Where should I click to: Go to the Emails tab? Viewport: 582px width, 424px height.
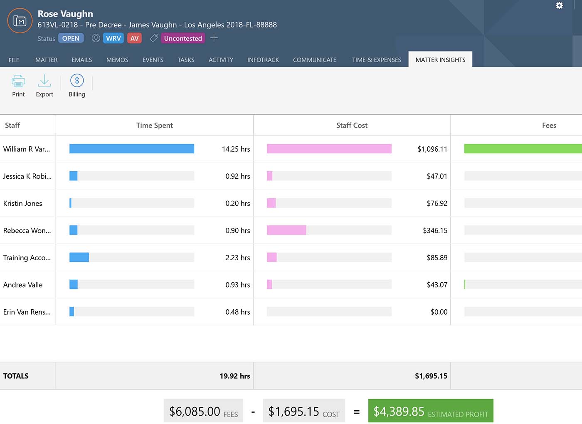(81, 60)
